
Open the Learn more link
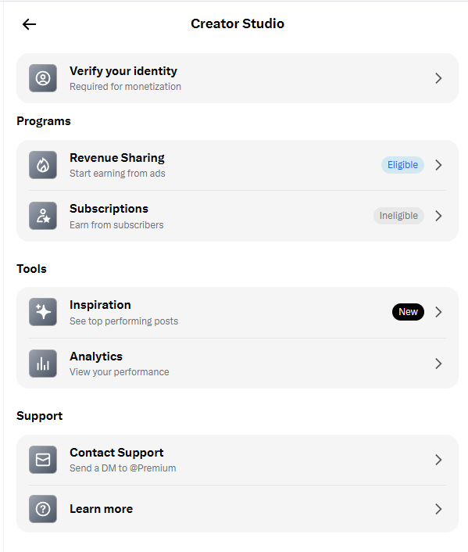(238, 509)
